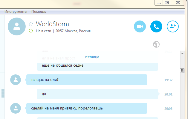Add people to this conversation
The image size is (188, 119).
click(173, 26)
